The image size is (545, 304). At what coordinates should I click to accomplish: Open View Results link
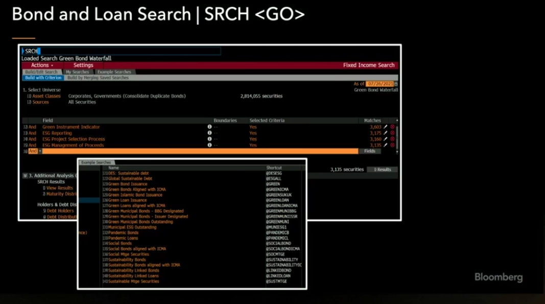point(59,188)
